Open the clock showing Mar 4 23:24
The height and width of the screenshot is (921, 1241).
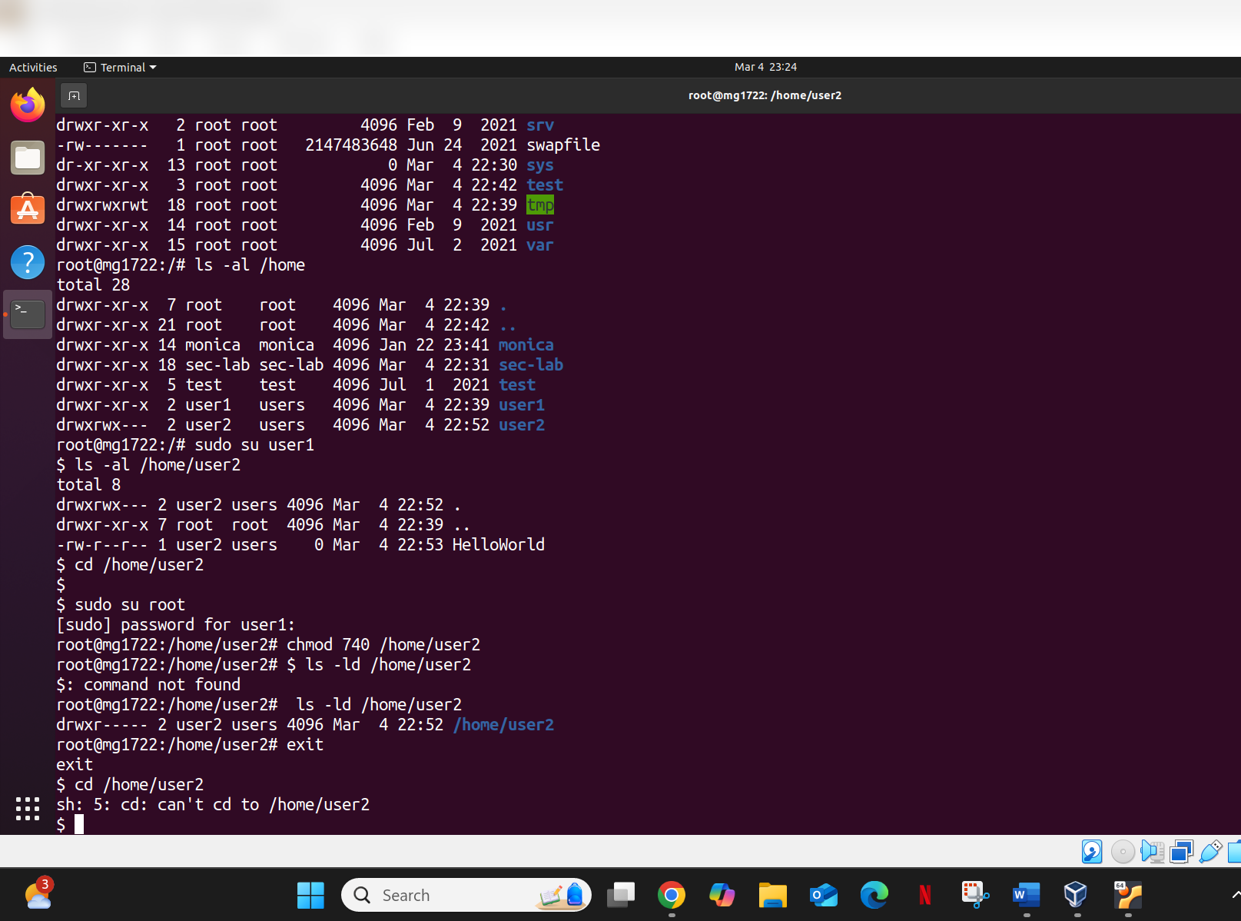point(765,67)
